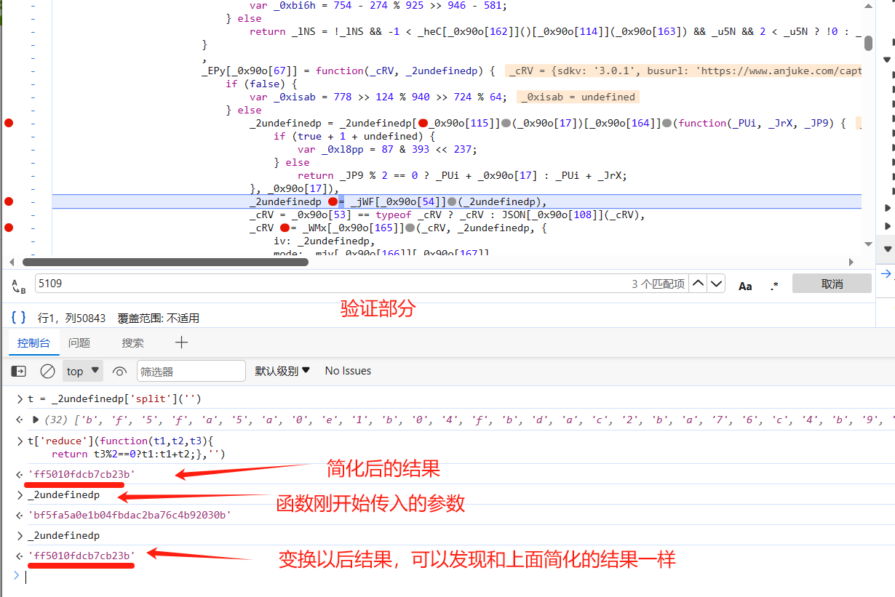Switch to the 搜索 tab

point(132,342)
